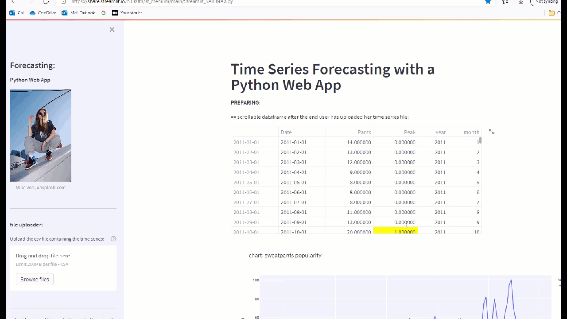Sort by the Peak column header
The image size is (567, 319).
pyautogui.click(x=396, y=132)
